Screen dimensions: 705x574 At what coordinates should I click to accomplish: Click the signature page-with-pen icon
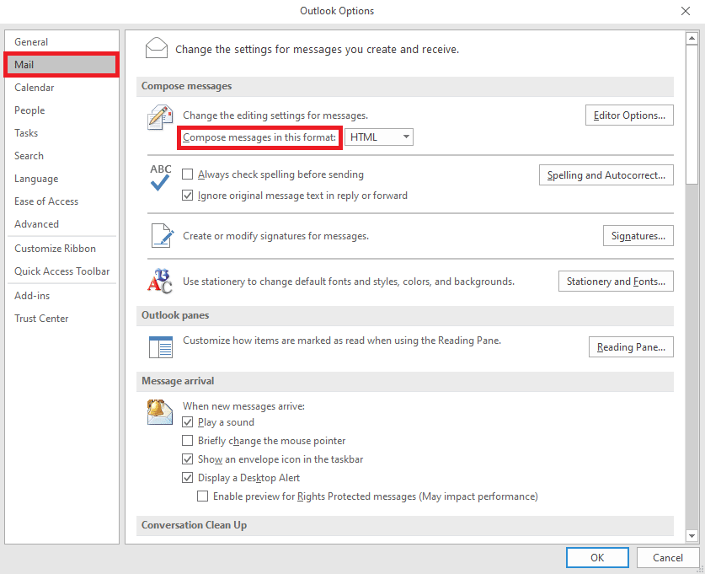162,236
